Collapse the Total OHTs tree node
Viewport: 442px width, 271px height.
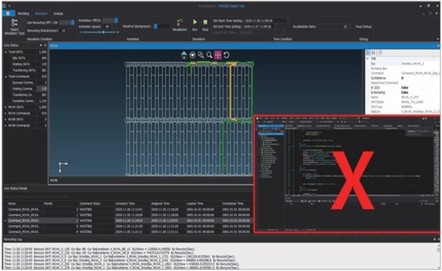(6, 52)
